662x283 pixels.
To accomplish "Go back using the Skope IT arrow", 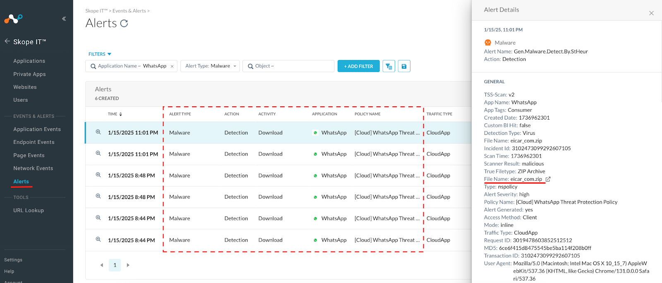I will 7,41.
